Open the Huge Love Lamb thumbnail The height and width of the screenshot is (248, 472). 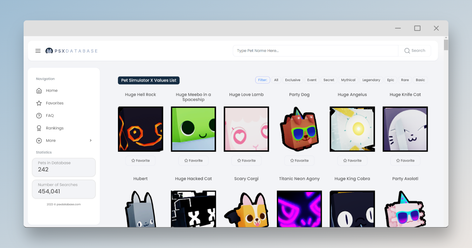(247, 129)
